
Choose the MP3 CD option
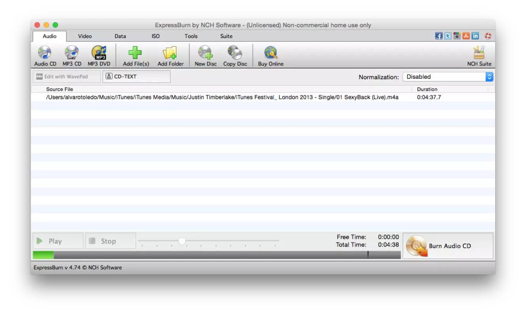(72, 56)
